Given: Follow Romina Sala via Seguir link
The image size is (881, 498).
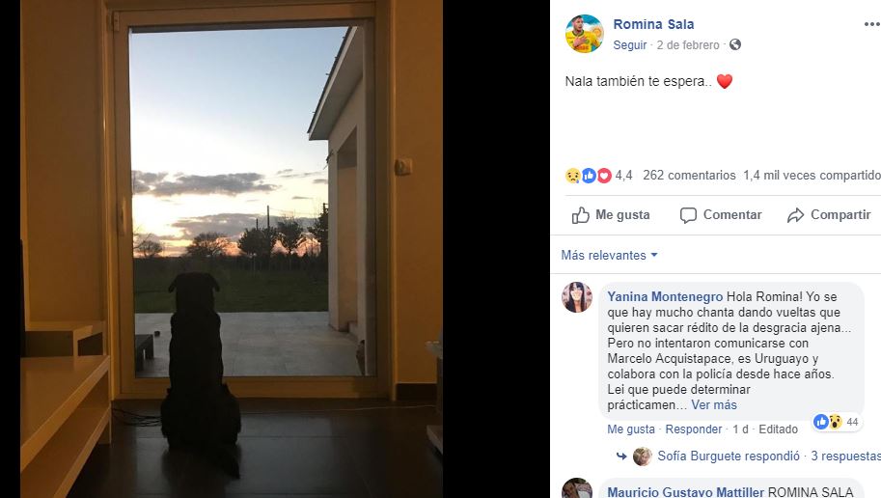Looking at the screenshot, I should coord(630,45).
